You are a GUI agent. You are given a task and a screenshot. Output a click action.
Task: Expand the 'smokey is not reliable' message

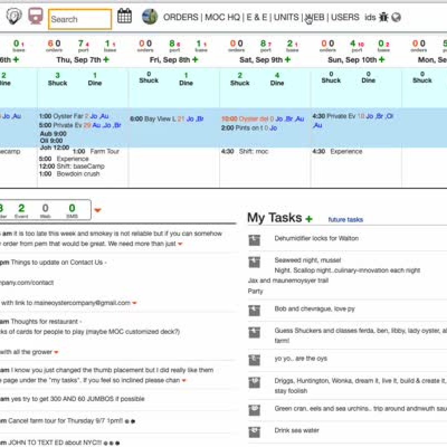(x=180, y=244)
